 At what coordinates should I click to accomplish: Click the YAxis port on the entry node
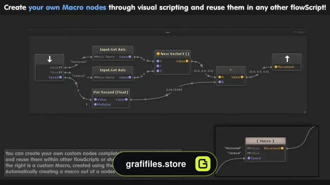click(x=61, y=73)
